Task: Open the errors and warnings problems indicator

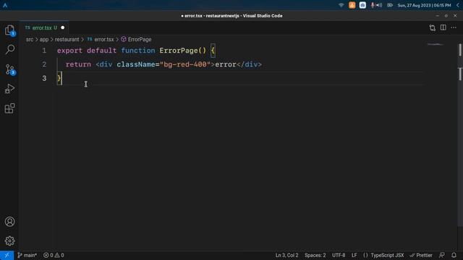Action: [54, 255]
